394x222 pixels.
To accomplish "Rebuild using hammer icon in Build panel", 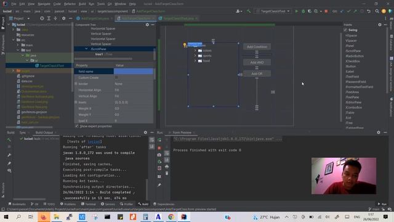I will [9, 140].
